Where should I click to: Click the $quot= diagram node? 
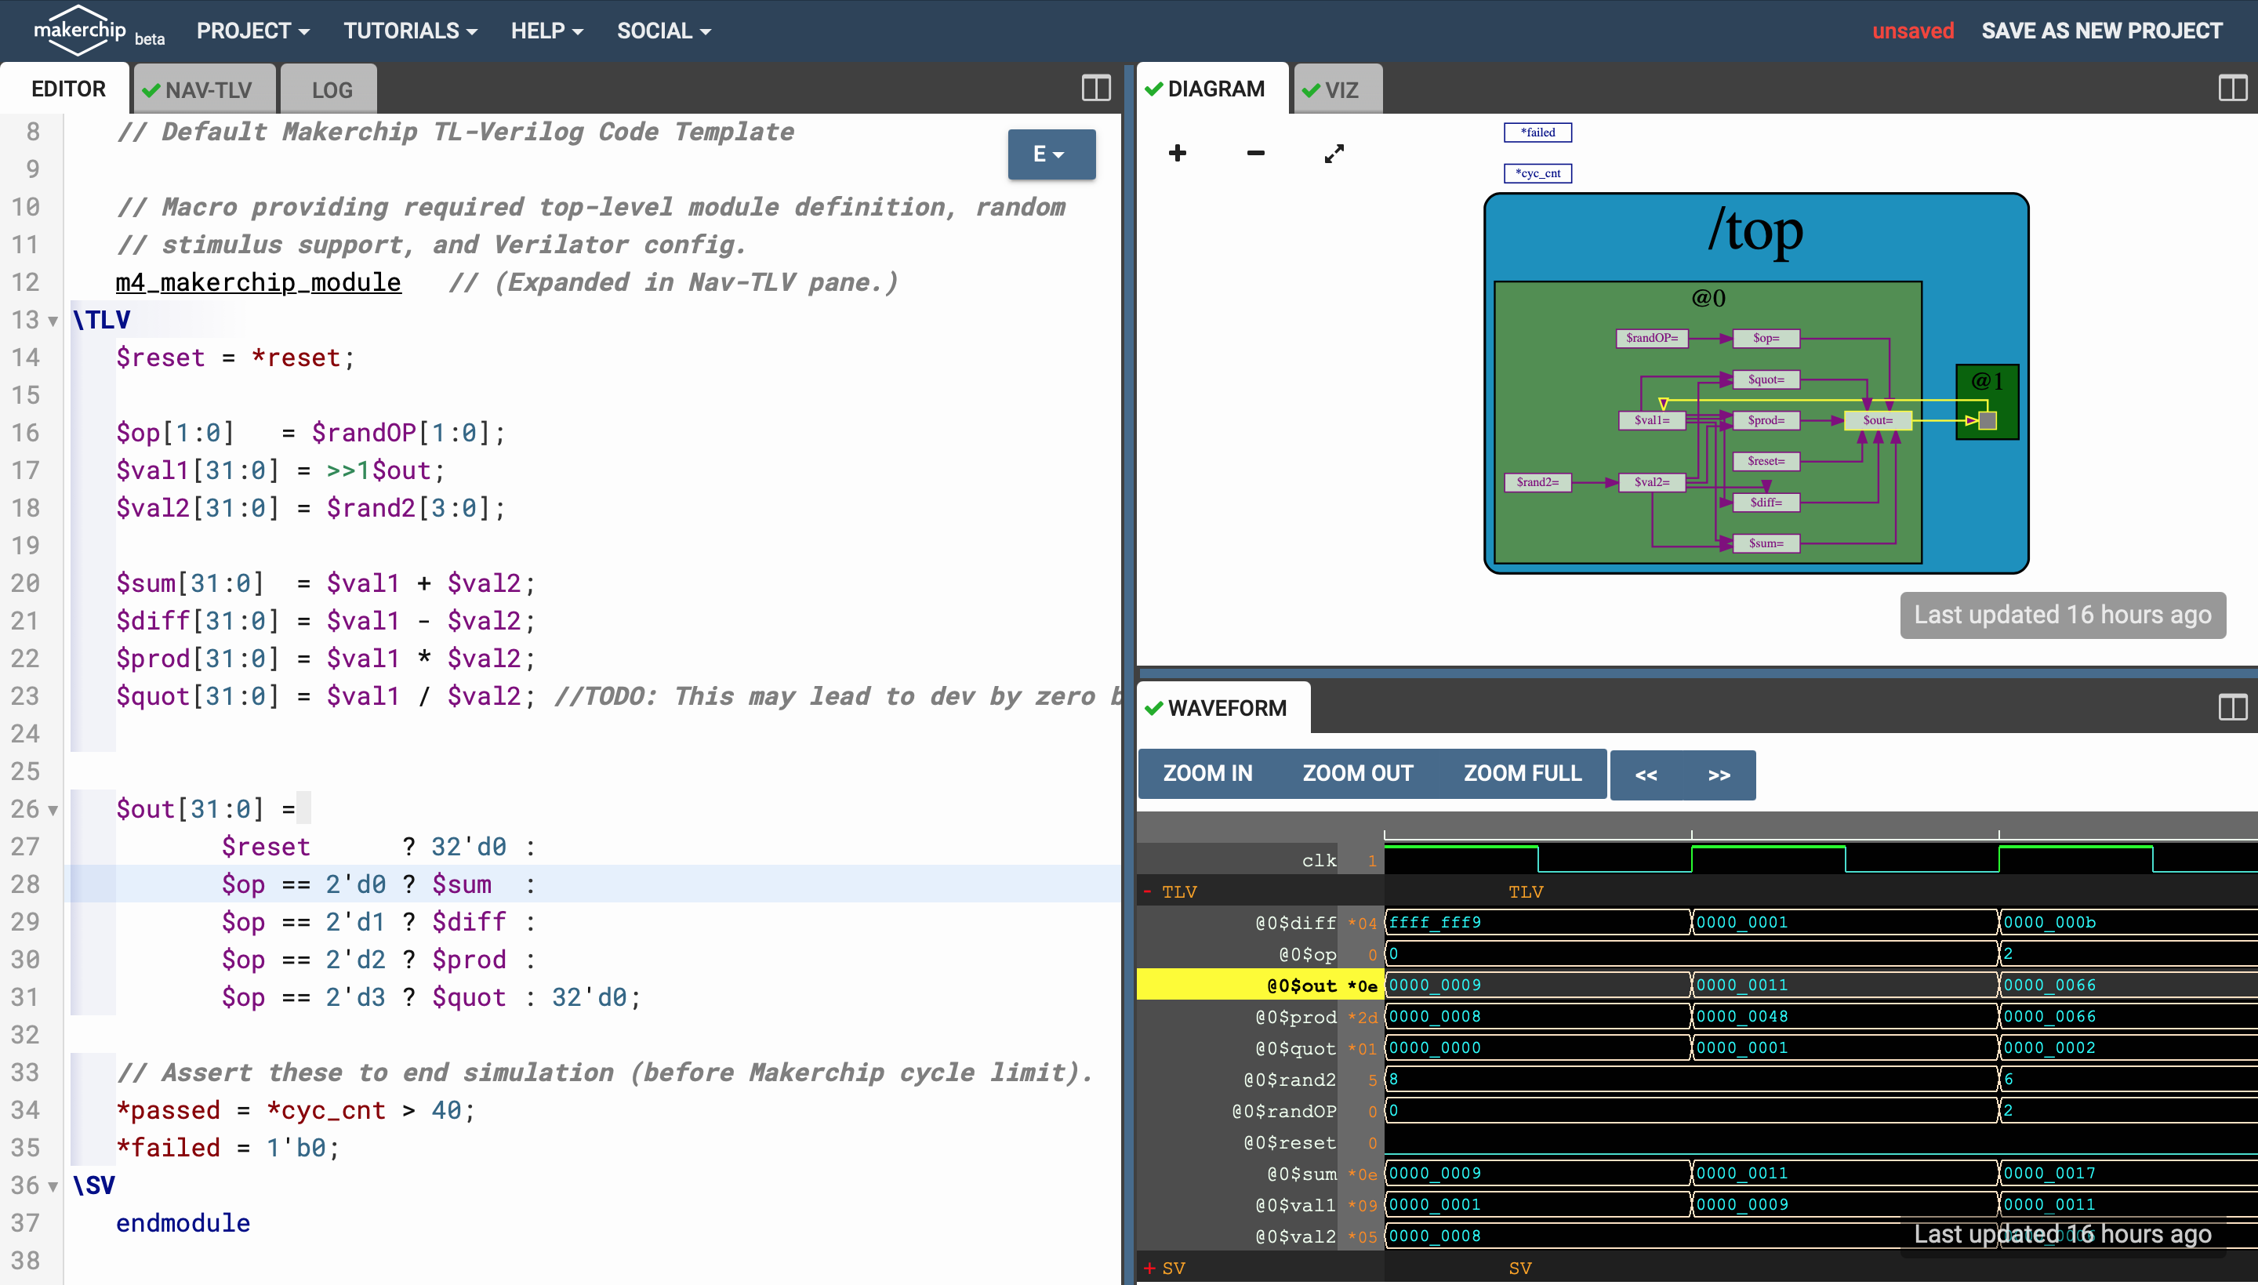click(x=1766, y=379)
